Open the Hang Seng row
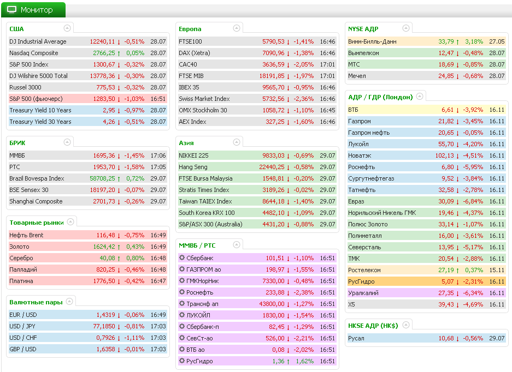The height and width of the screenshot is (372, 512). tap(257, 167)
